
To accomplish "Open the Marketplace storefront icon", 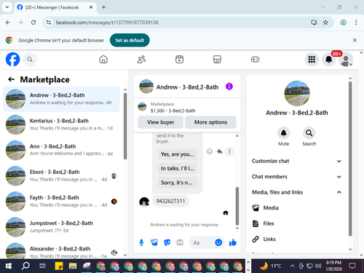I will coord(217,59).
